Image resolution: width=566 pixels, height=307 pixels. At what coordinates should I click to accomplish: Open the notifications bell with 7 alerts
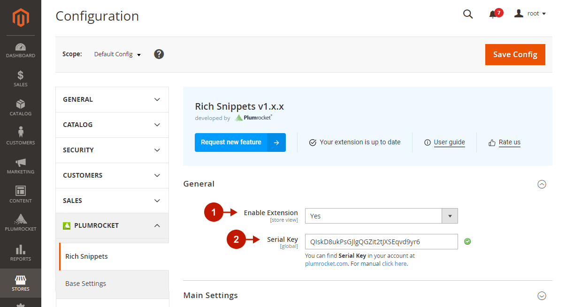[x=492, y=14]
